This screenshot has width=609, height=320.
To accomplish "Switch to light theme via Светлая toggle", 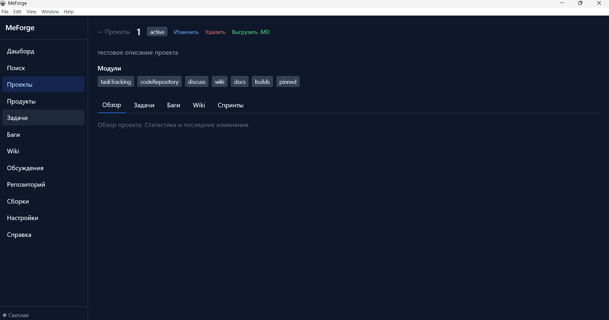I will click(x=16, y=315).
